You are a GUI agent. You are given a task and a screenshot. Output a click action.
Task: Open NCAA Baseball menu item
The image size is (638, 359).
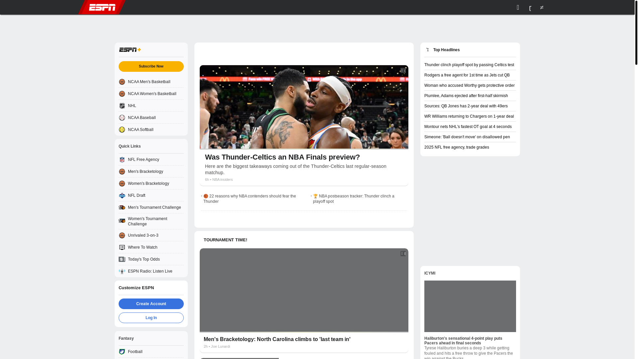tap(151, 118)
